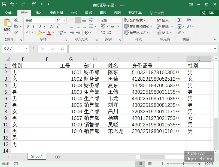Apply the red font color A
This screenshot has width=219, height=167.
(49, 33)
